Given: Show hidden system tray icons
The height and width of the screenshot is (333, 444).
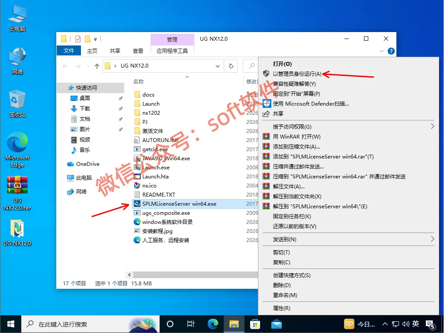Looking at the screenshot, I should (x=385, y=324).
